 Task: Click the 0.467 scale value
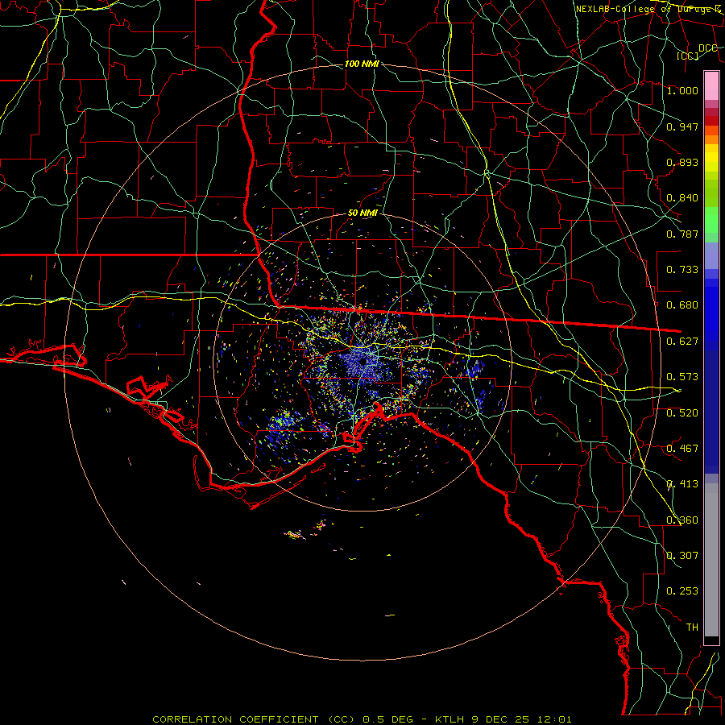point(682,449)
